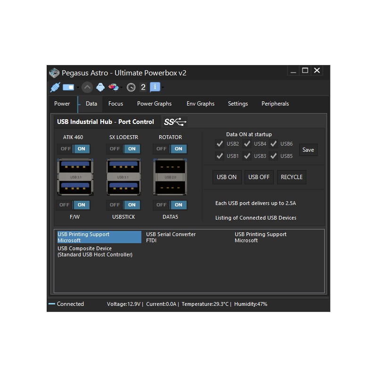Open the Power Graphs tab
This screenshot has width=377, height=377.
155,104
